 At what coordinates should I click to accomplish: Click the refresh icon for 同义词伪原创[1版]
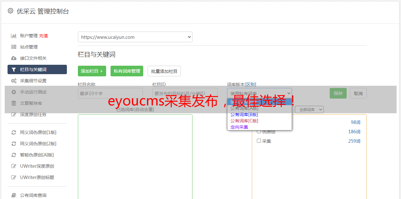14,132
